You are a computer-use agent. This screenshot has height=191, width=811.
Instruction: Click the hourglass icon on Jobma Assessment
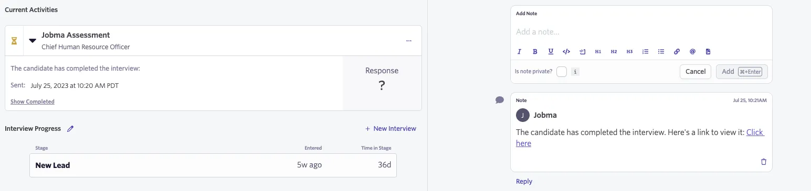[14, 40]
